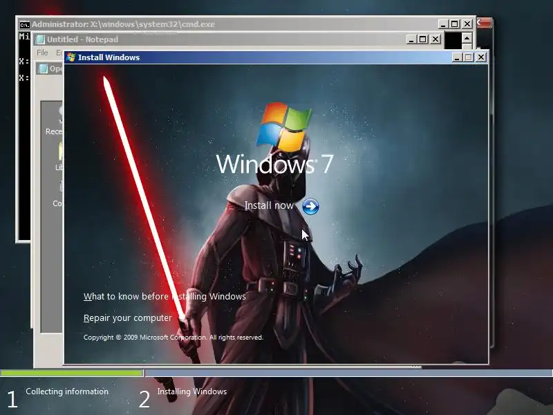Click the Copyright 2009 Microsoft text
The height and width of the screenshot is (415, 553).
tap(174, 338)
